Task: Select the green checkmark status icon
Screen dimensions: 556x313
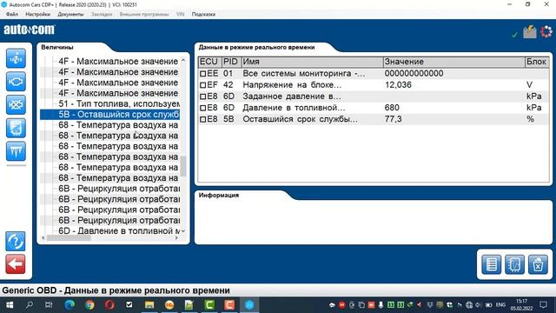Action: (x=514, y=34)
